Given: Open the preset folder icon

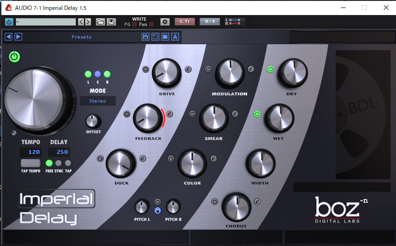Looking at the screenshot, I should pos(165,37).
